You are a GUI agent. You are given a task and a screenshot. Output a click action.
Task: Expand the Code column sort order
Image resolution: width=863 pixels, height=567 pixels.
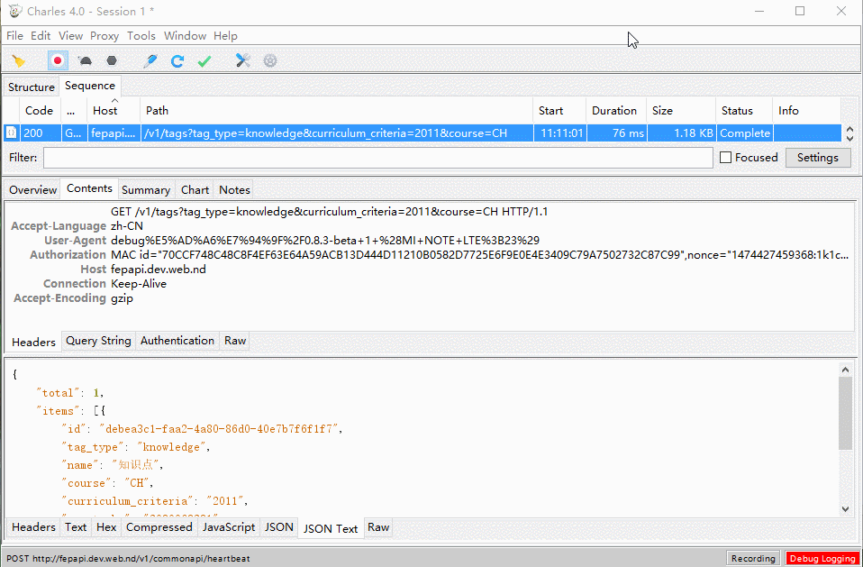39,110
